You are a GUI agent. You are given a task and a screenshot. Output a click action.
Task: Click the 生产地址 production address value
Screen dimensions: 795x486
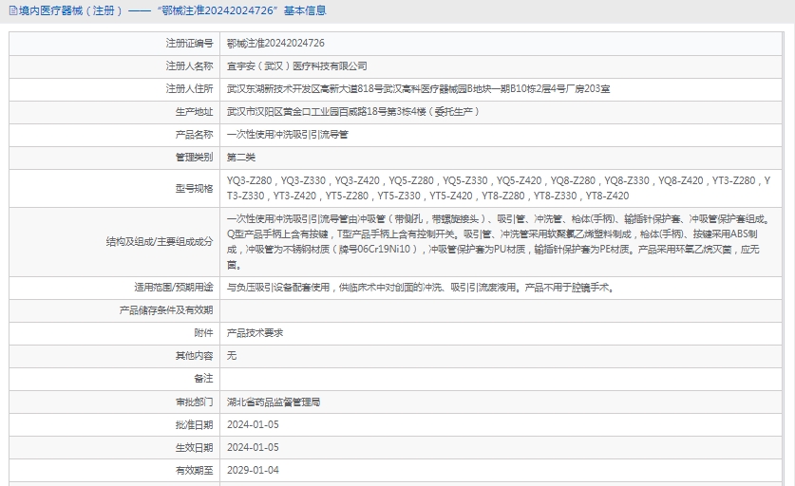pyautogui.click(x=352, y=112)
